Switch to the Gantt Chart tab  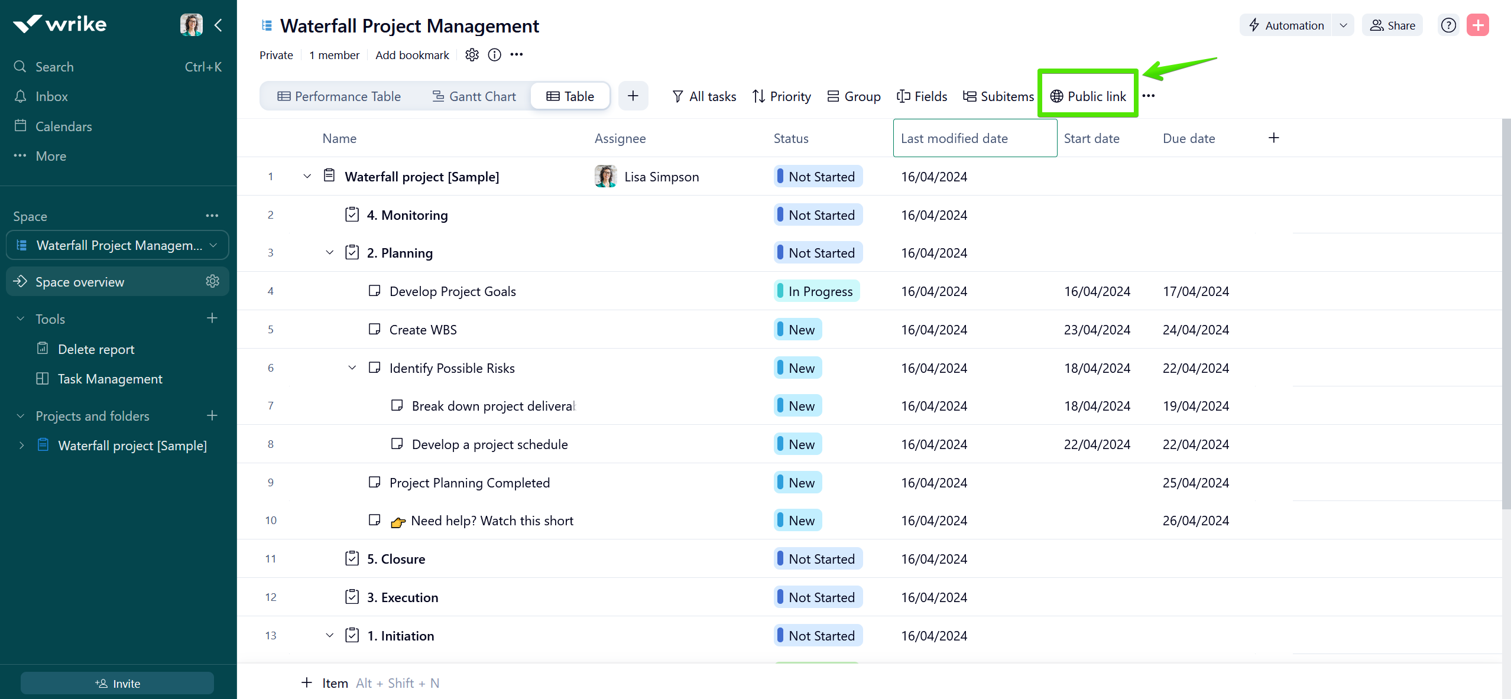click(x=474, y=96)
